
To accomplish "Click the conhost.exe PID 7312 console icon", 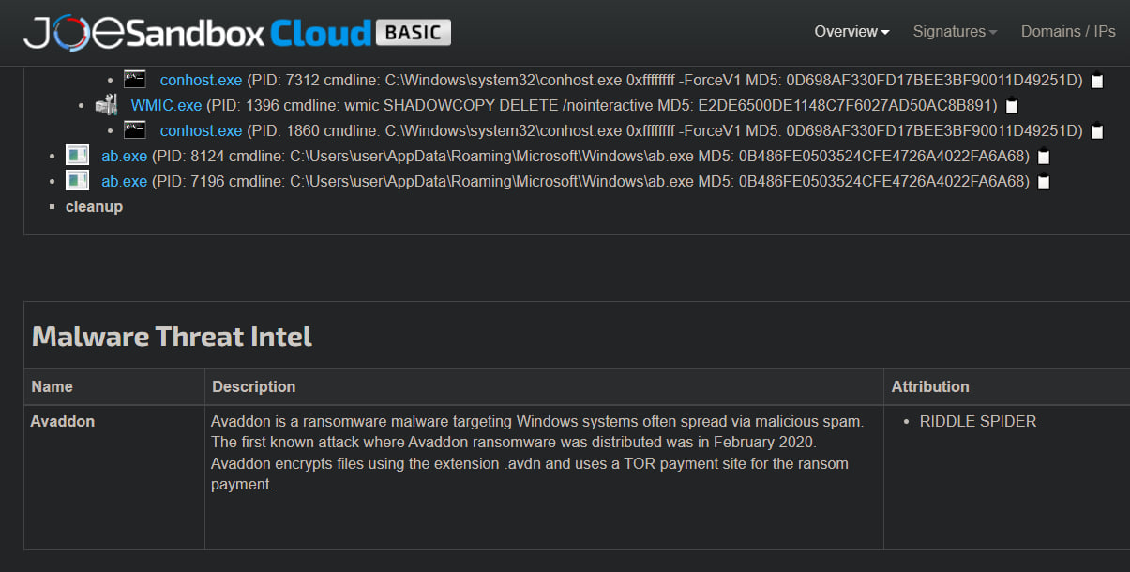I will click(x=135, y=80).
